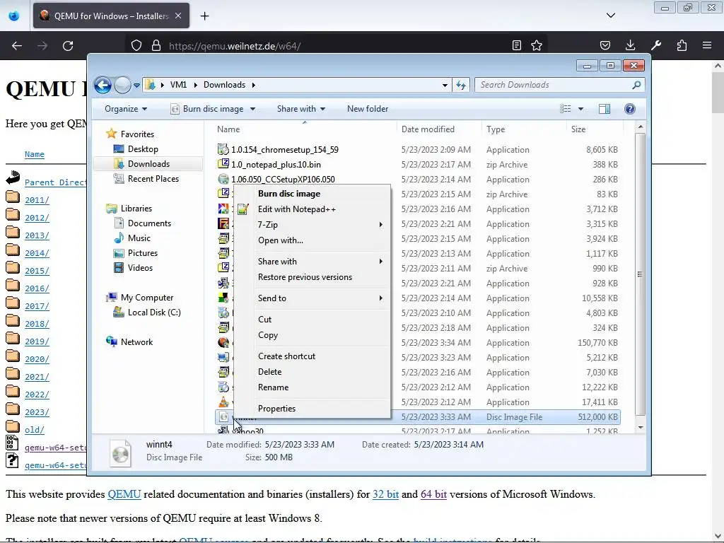
Task: Open Recent Places in navigation pane
Action: pos(153,179)
